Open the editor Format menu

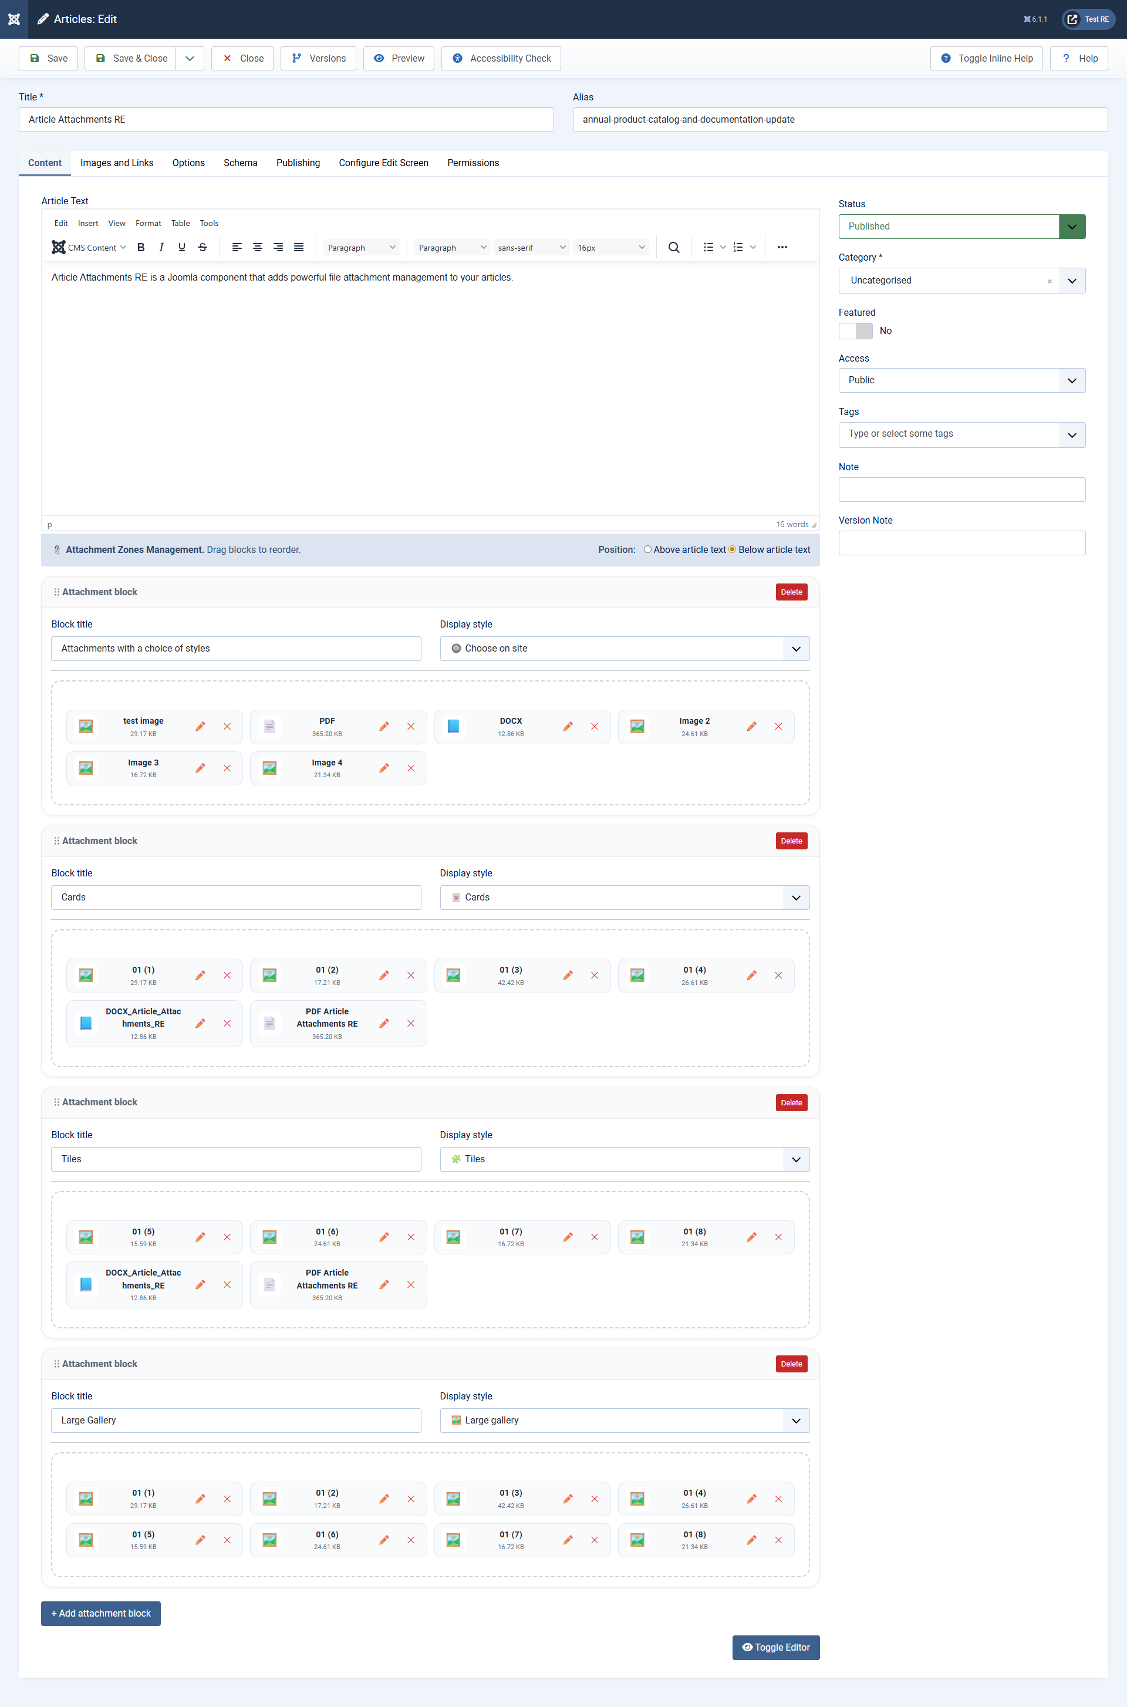click(x=148, y=224)
